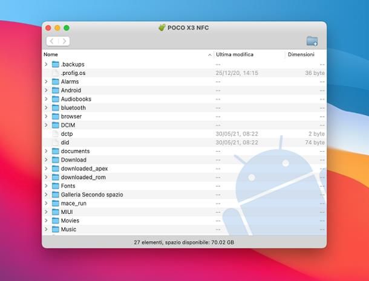Sort by the Nome column header
The height and width of the screenshot is (281, 369).
point(51,54)
